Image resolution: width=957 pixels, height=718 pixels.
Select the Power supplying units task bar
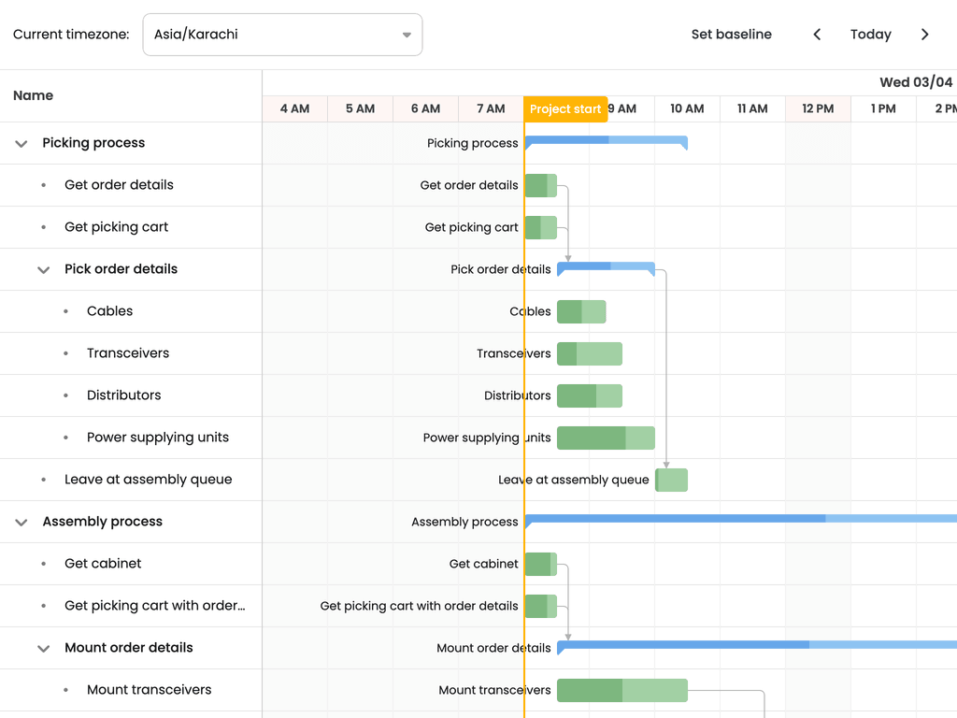(606, 438)
